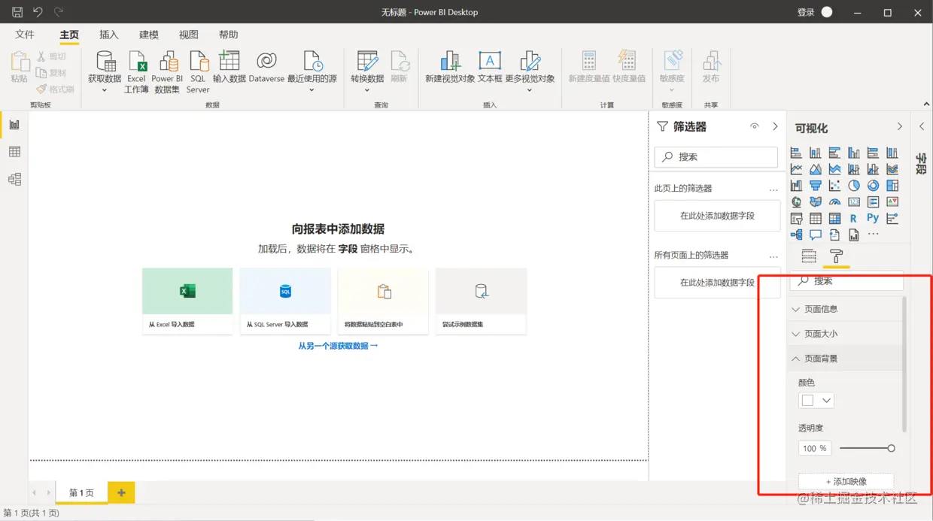Open the File (文件) menu
The image size is (933, 521).
coord(25,35)
